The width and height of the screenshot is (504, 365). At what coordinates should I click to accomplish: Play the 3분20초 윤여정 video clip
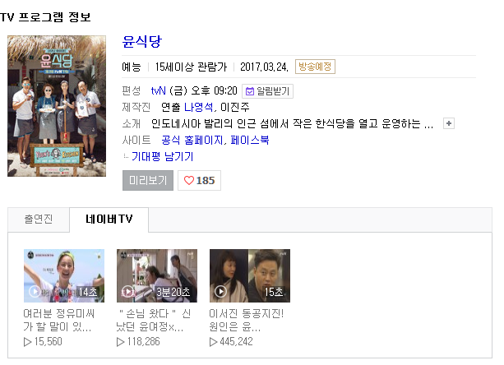pos(157,275)
